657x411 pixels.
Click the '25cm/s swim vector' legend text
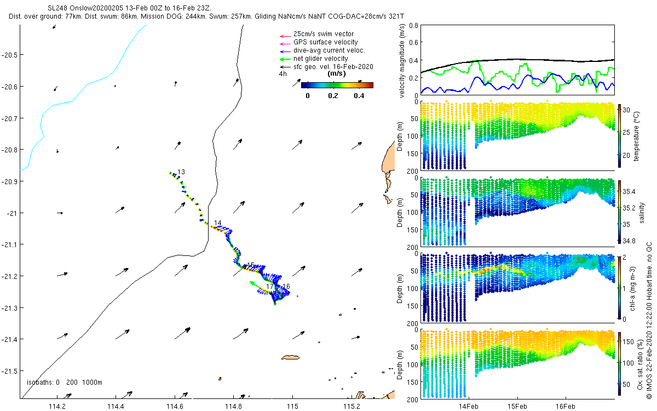tap(324, 34)
